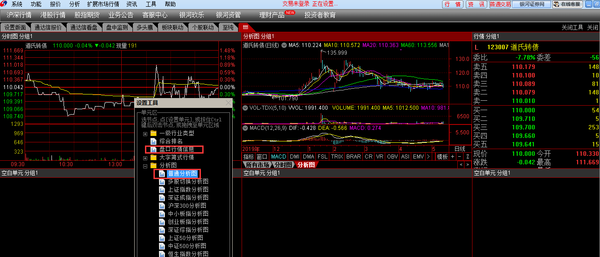This screenshot has width=600, height=257.
Task: Select 普通分析图 tree item
Action: [x=182, y=174]
